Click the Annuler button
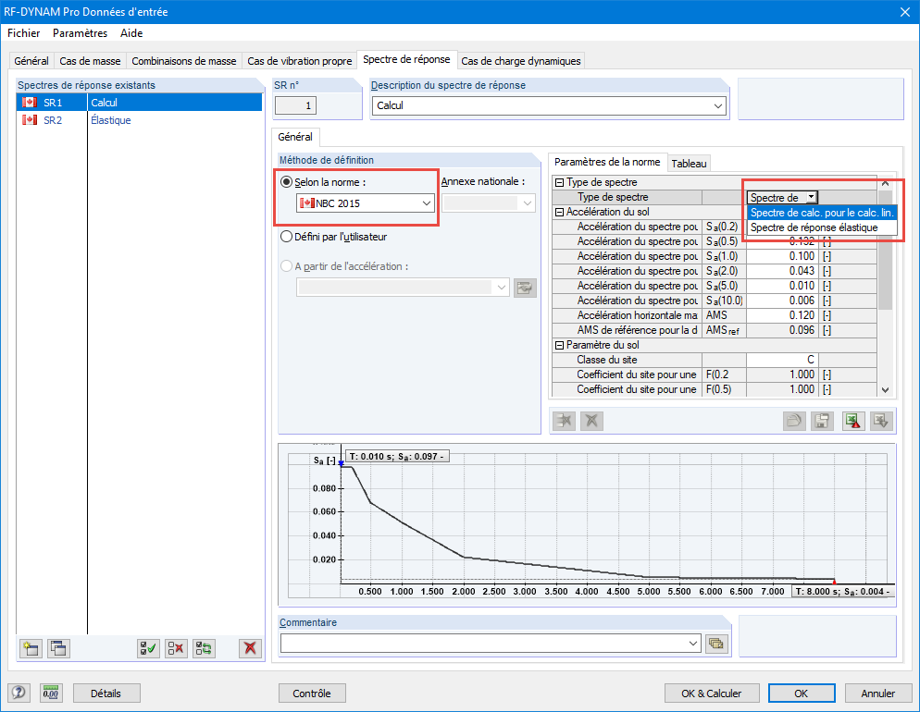This screenshot has width=920, height=712. tap(878, 694)
